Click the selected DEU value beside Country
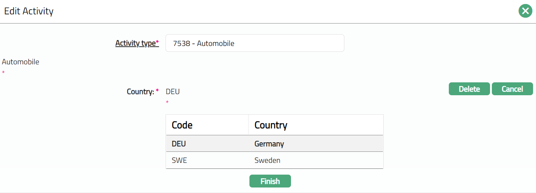The width and height of the screenshot is (536, 193). click(173, 92)
